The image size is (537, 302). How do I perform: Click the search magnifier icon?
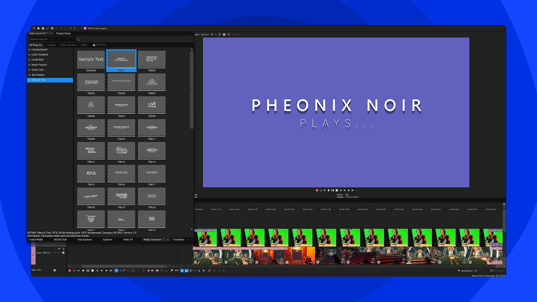point(78,39)
